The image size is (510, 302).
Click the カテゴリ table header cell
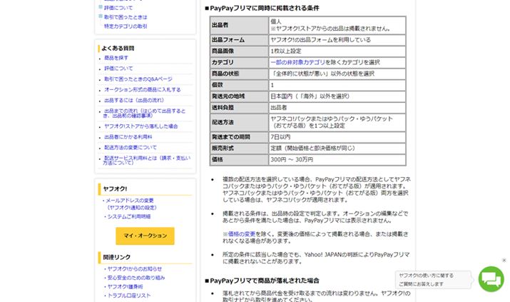pyautogui.click(x=240, y=62)
